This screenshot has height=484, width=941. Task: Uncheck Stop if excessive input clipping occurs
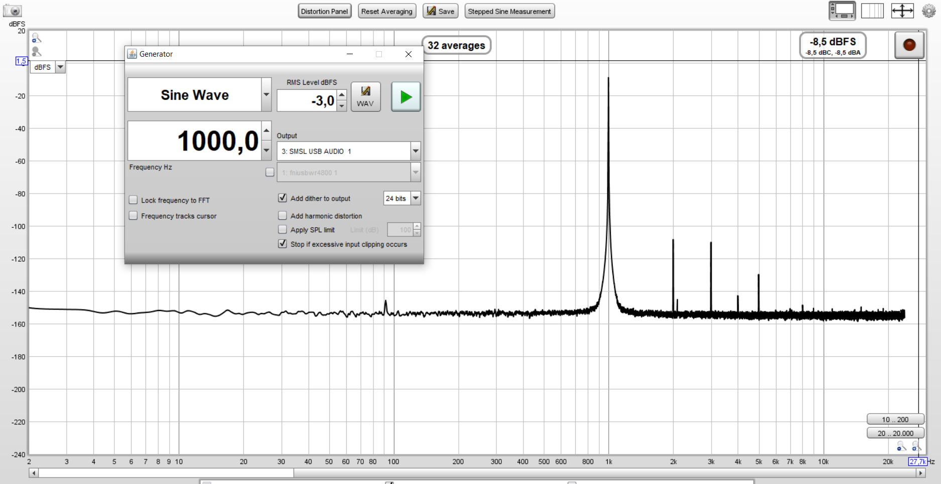coord(283,244)
